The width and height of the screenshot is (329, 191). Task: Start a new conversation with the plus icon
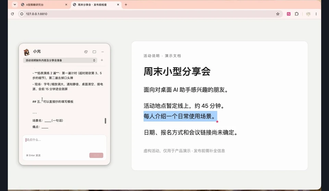pos(102,60)
